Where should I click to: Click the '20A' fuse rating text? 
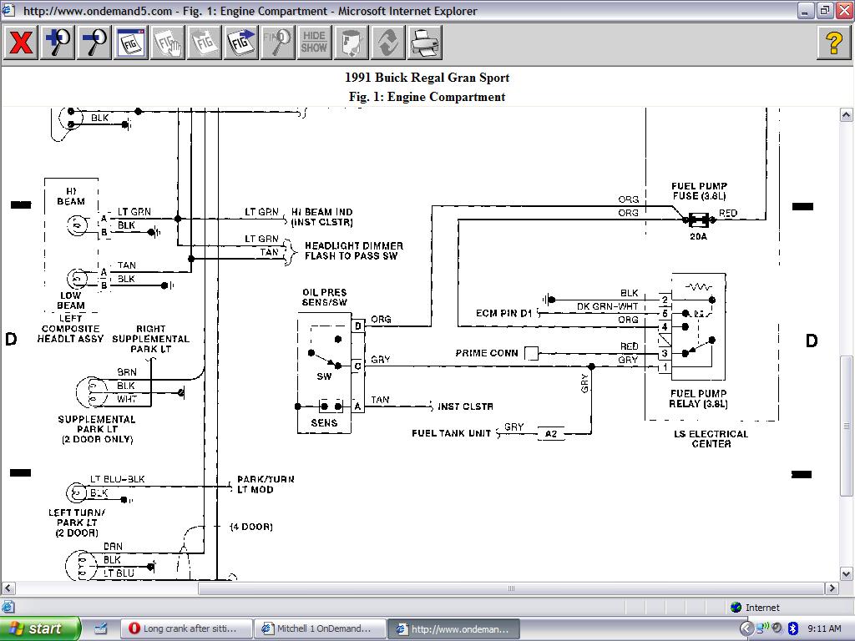(x=699, y=236)
